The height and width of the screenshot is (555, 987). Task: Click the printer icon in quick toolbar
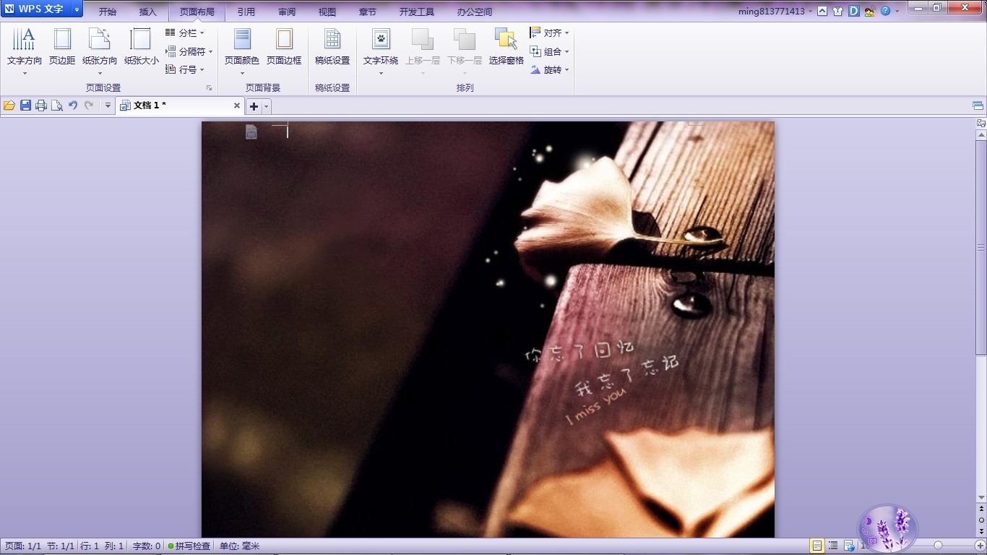click(41, 106)
